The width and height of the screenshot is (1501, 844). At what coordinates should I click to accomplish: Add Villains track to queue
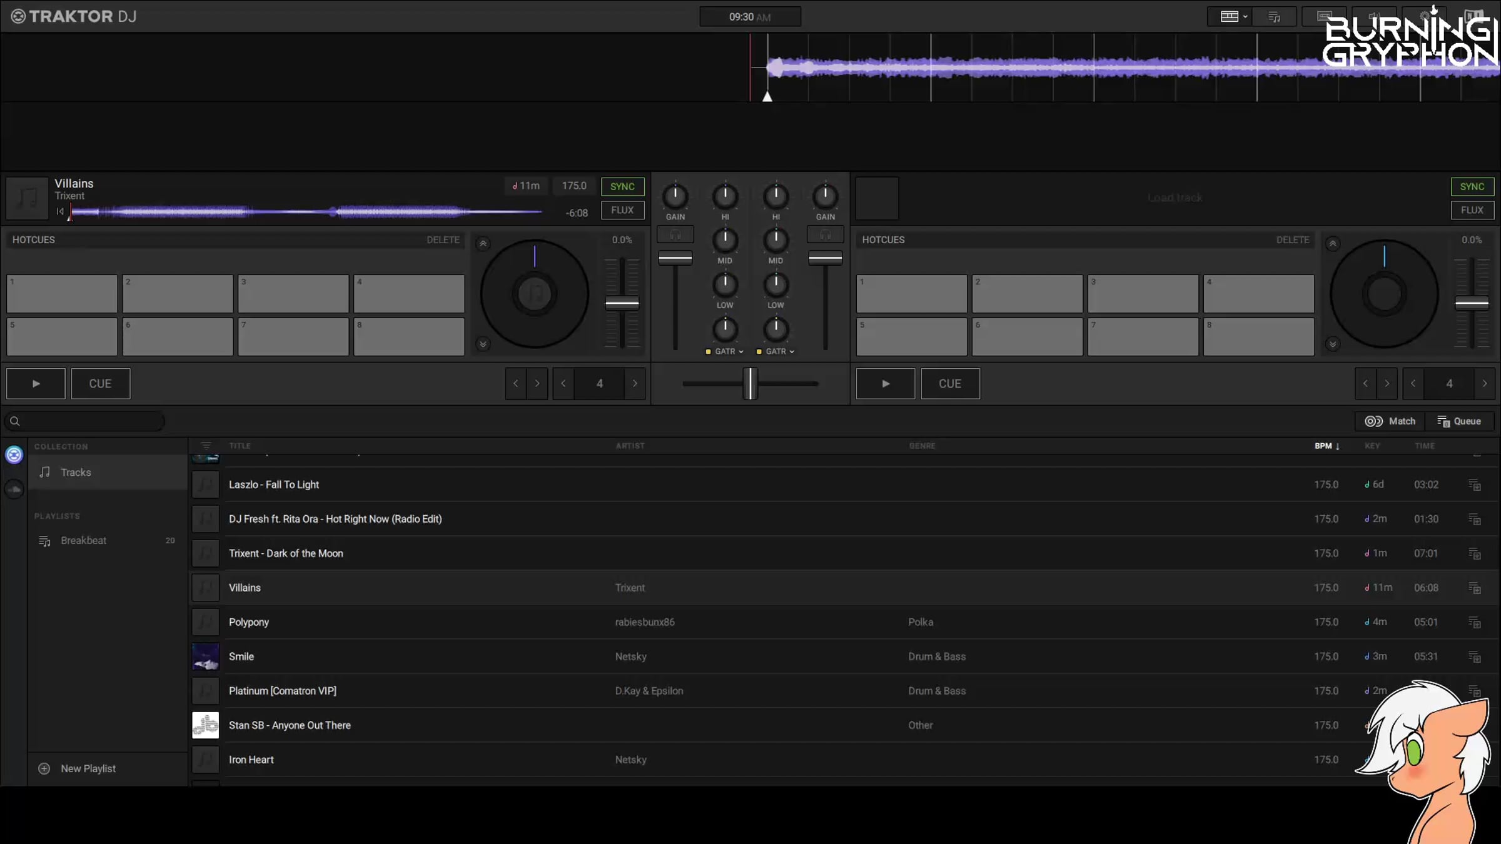pos(1475,588)
